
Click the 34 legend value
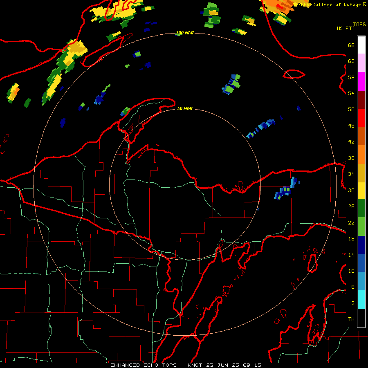(x=351, y=174)
